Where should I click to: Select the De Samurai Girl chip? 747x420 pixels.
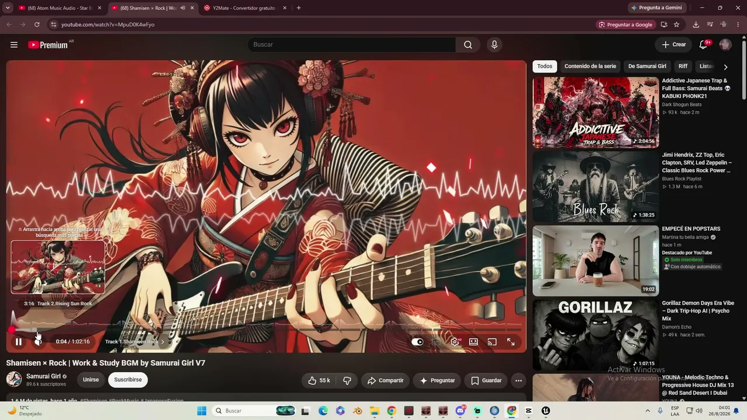click(647, 66)
